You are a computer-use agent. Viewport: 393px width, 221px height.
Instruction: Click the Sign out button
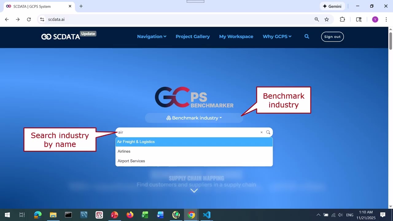click(333, 37)
